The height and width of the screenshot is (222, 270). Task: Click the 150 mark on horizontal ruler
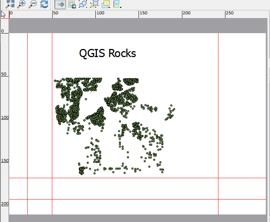[x=143, y=14]
